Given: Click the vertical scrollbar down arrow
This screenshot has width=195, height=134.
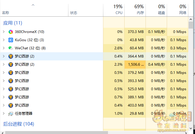Looking at the screenshot, I should pyautogui.click(x=191, y=128).
